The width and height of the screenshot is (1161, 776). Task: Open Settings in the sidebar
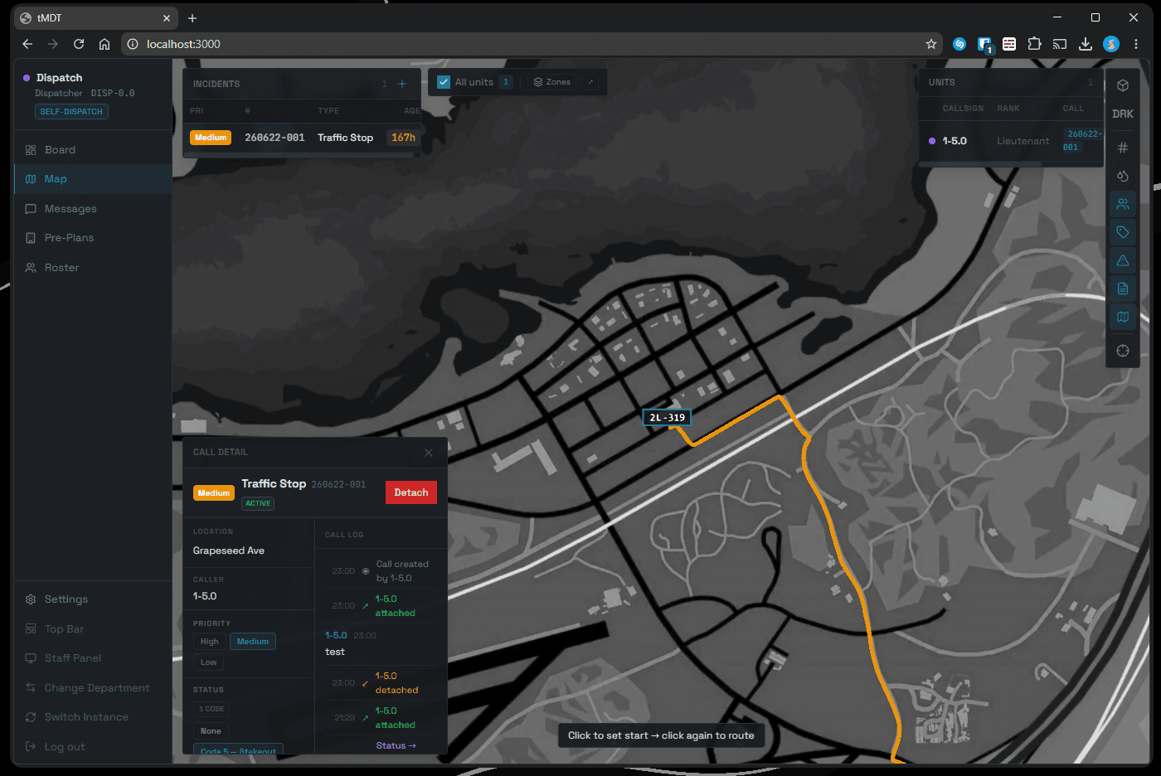[x=93, y=599]
